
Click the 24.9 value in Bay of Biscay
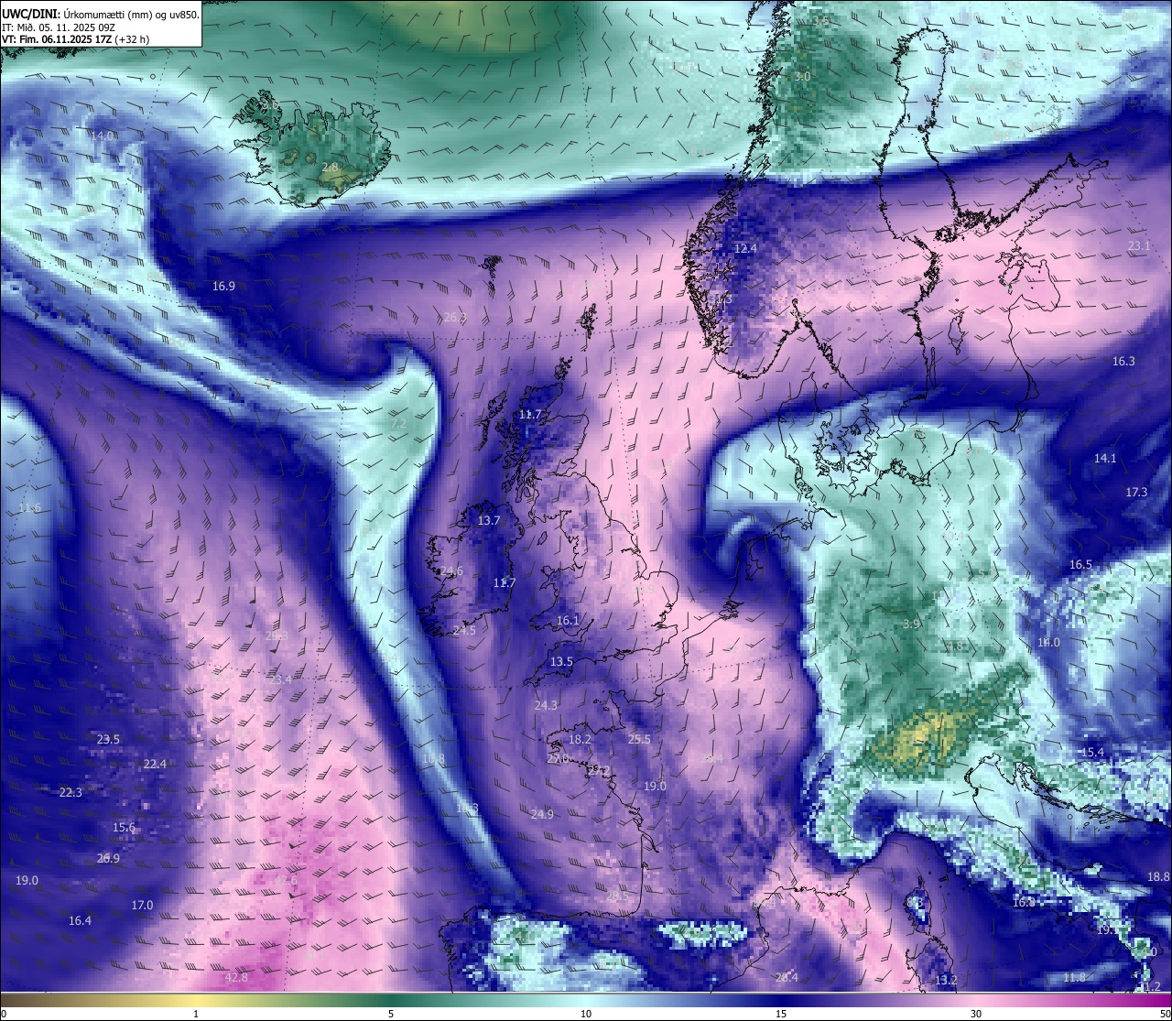pyautogui.click(x=542, y=815)
